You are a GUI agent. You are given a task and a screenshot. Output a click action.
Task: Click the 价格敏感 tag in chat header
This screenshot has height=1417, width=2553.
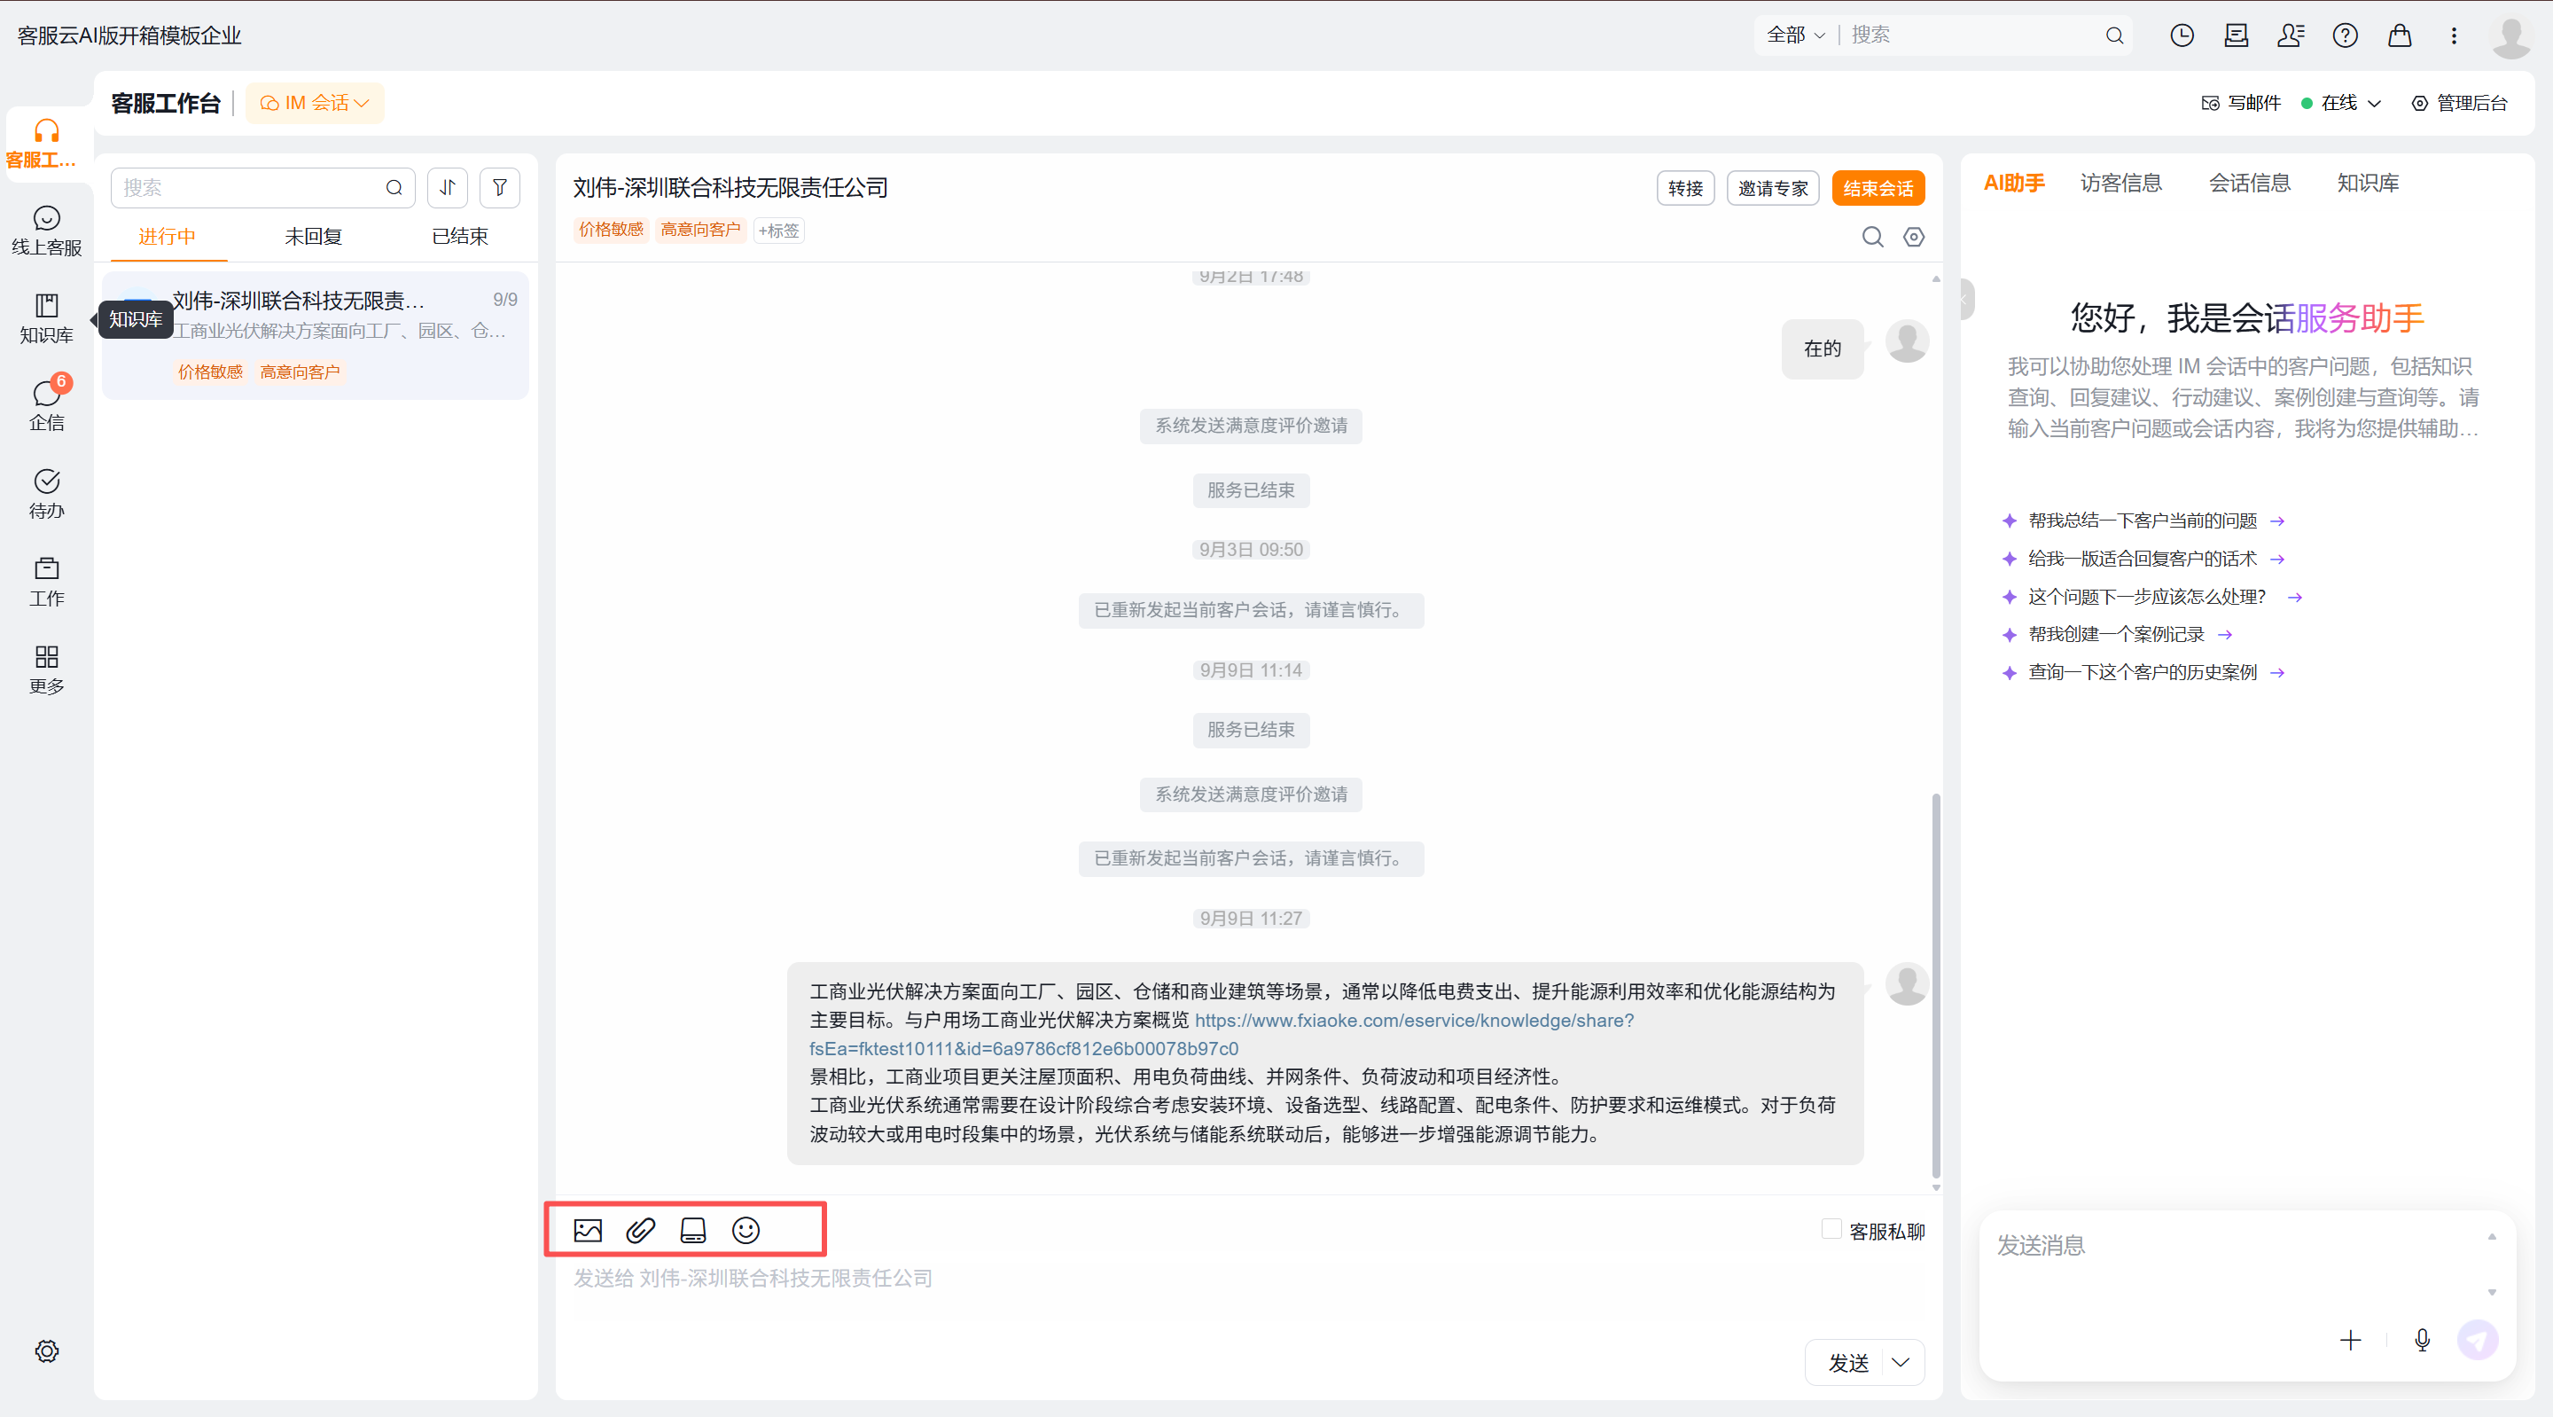tap(611, 230)
